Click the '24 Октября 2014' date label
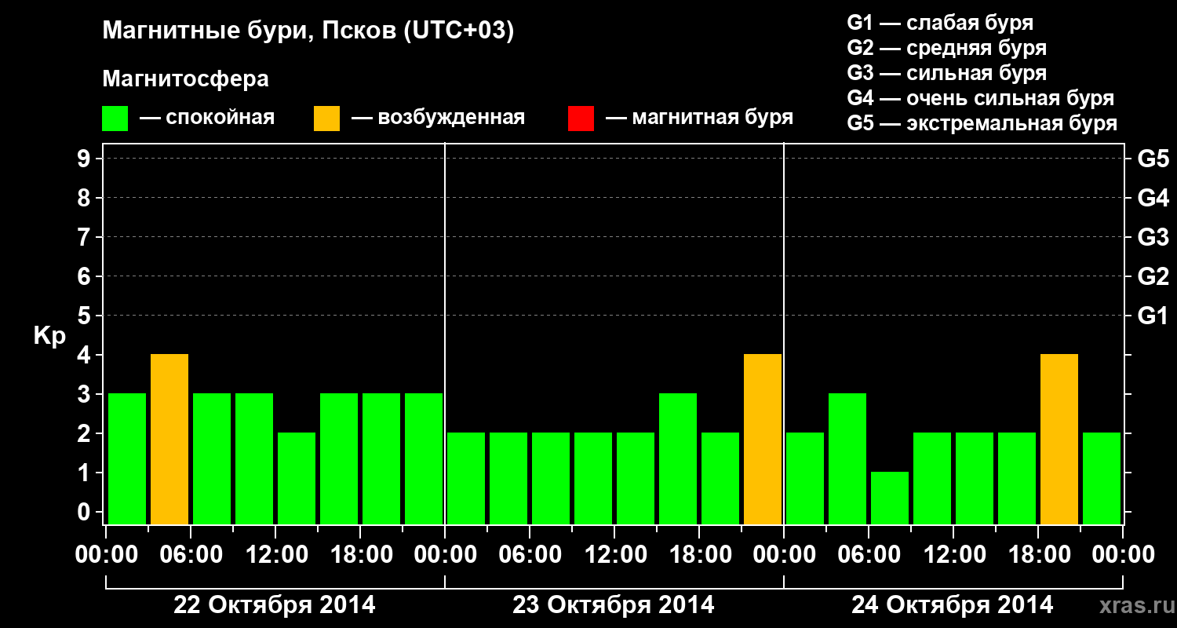The height and width of the screenshot is (628, 1177). 953,605
